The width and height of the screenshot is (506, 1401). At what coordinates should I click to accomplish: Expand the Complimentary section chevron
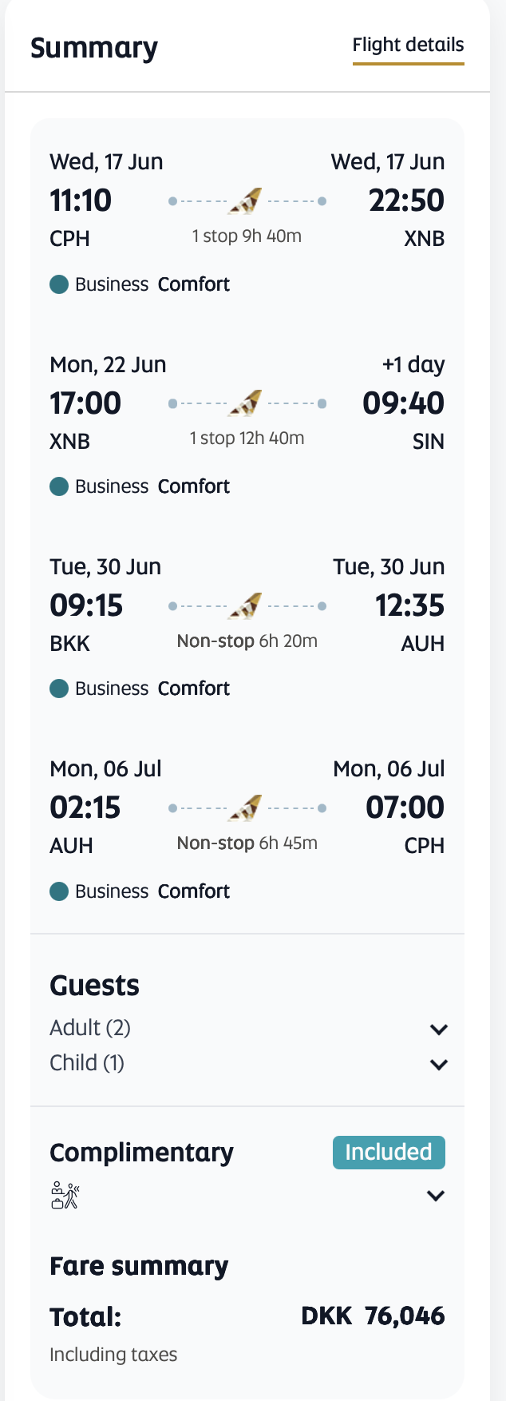[436, 1196]
